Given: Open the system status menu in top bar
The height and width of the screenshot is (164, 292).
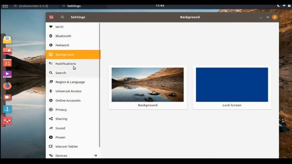Looking at the screenshot, I should click(284, 6).
